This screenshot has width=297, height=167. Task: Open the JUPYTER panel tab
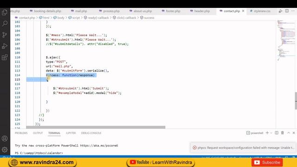(x=71, y=133)
